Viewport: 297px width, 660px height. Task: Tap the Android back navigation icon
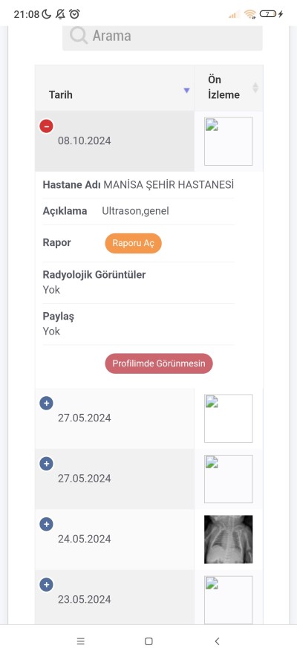pyautogui.click(x=217, y=641)
